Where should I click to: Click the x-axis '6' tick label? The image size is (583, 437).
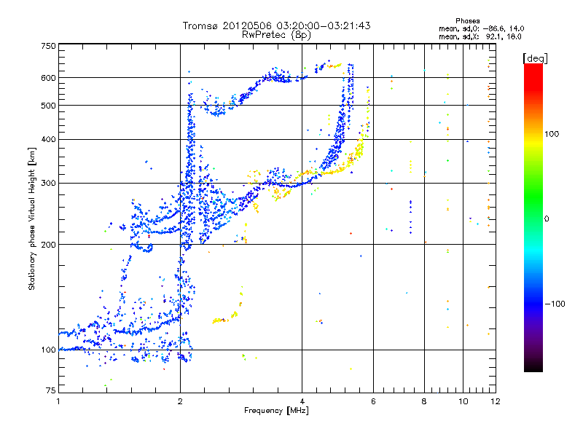373,401
